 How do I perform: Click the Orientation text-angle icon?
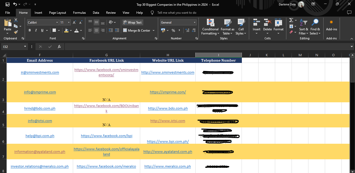[111, 23]
